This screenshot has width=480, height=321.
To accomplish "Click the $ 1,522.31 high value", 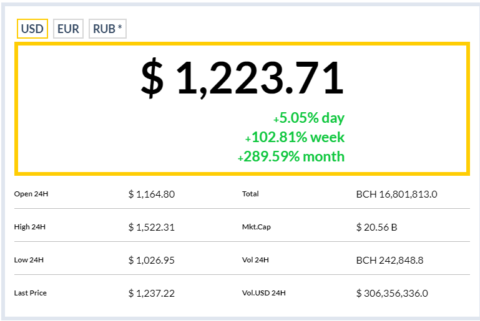I will [152, 227].
